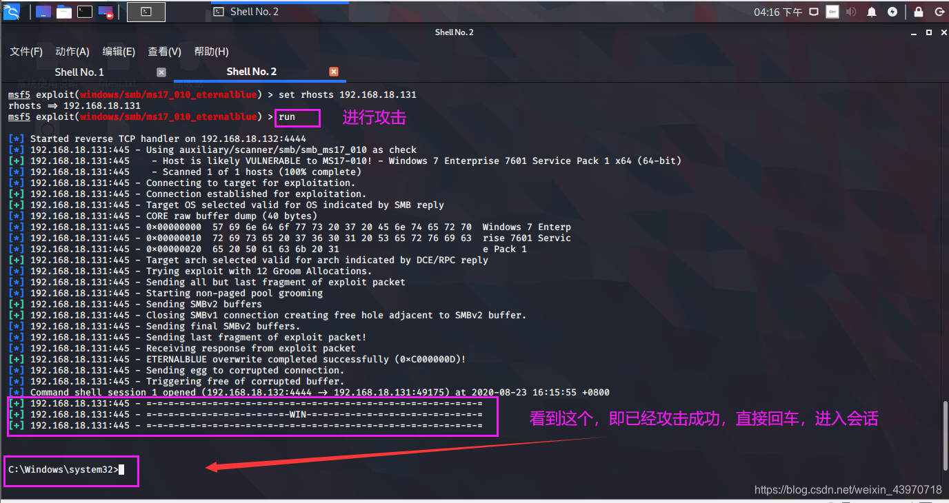Click 'ETERNALBLUE overwrite completed successfully' line

(x=306, y=359)
